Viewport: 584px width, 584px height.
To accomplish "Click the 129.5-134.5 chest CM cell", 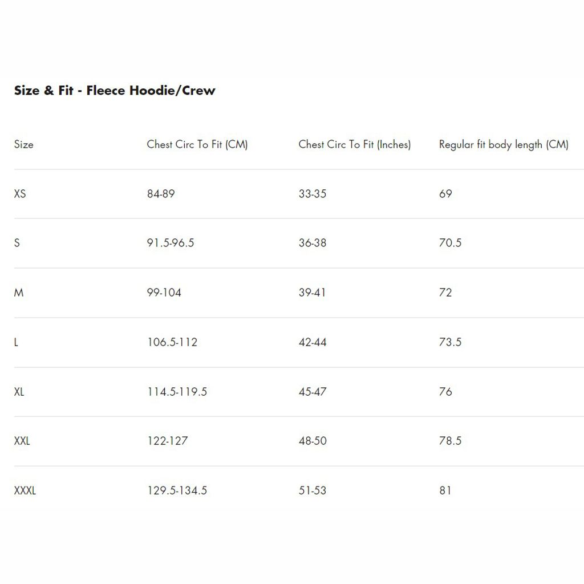I will [177, 490].
